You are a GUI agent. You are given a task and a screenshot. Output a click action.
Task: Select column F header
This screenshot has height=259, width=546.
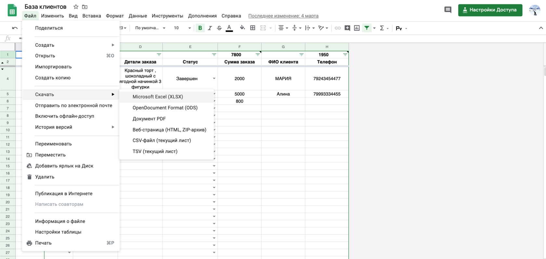point(240,47)
